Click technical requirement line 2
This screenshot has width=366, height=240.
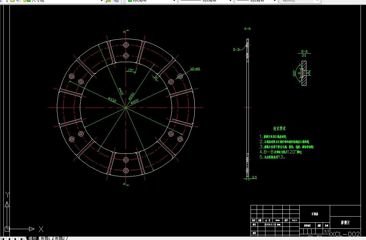pos(284,142)
